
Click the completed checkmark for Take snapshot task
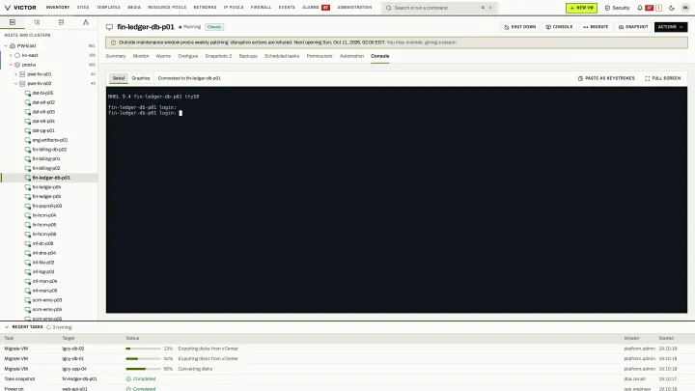click(x=128, y=379)
